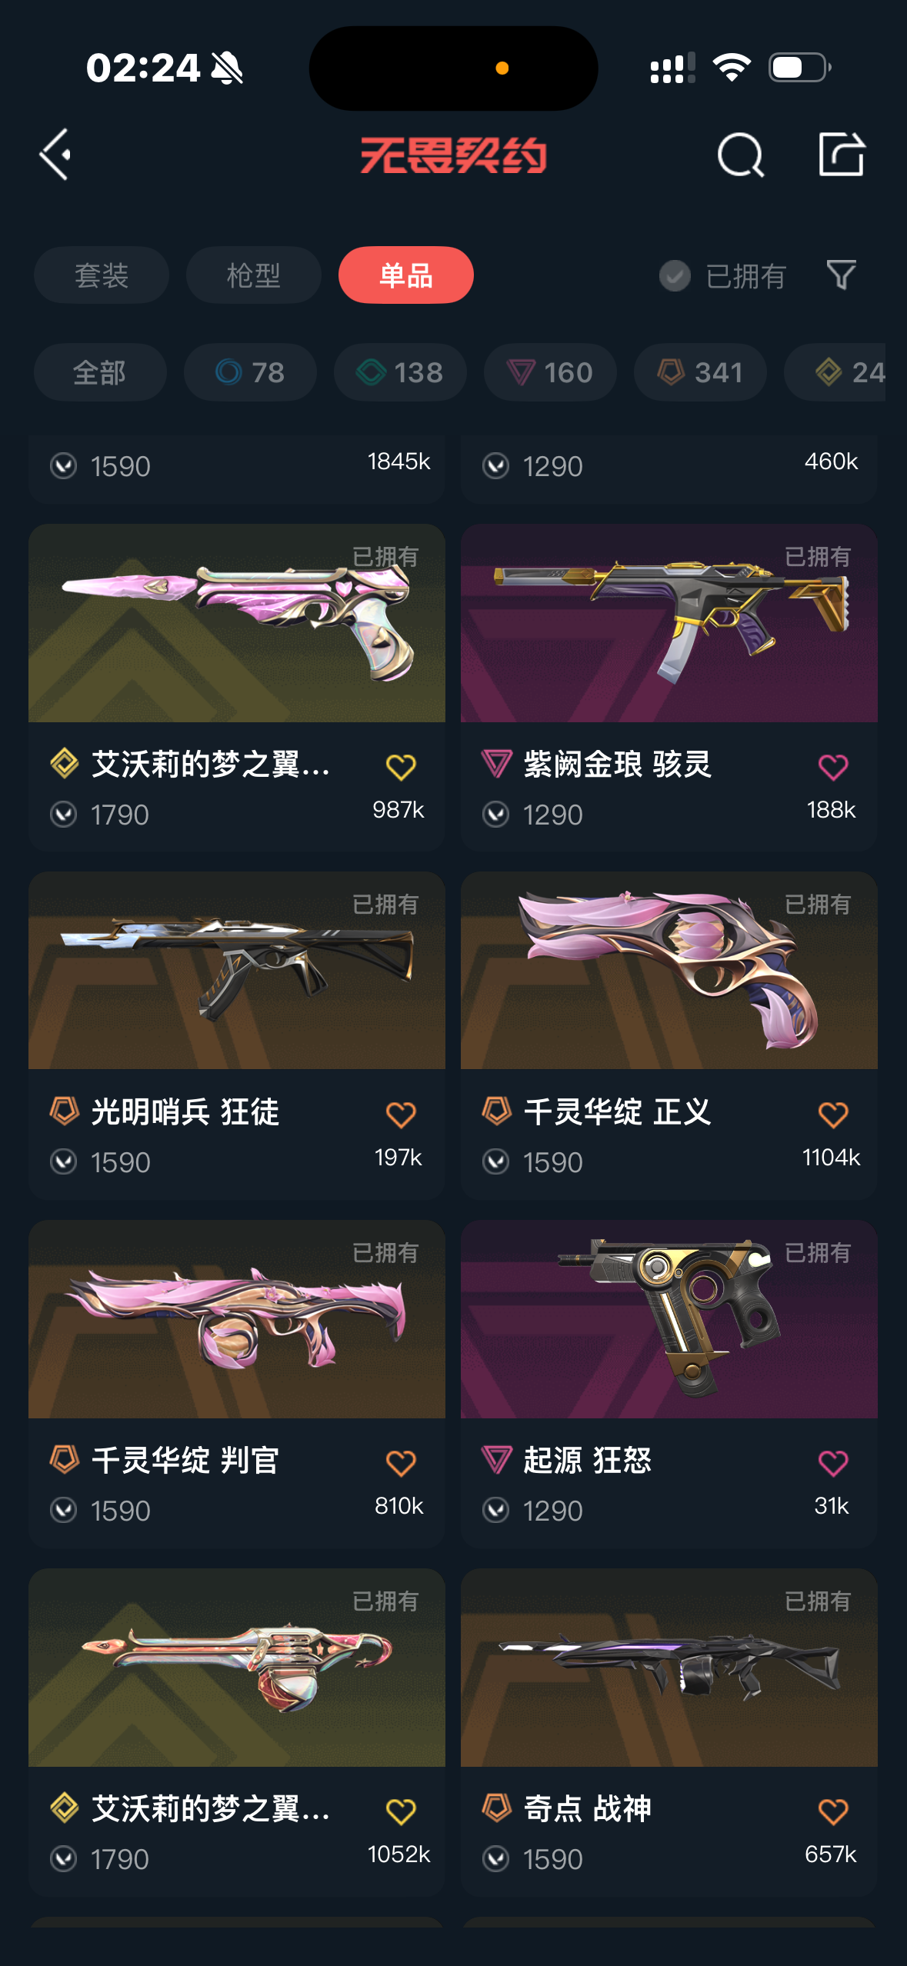The width and height of the screenshot is (907, 1966).
Task: Tap heart on 奇点 战神 skin
Action: tap(832, 1811)
